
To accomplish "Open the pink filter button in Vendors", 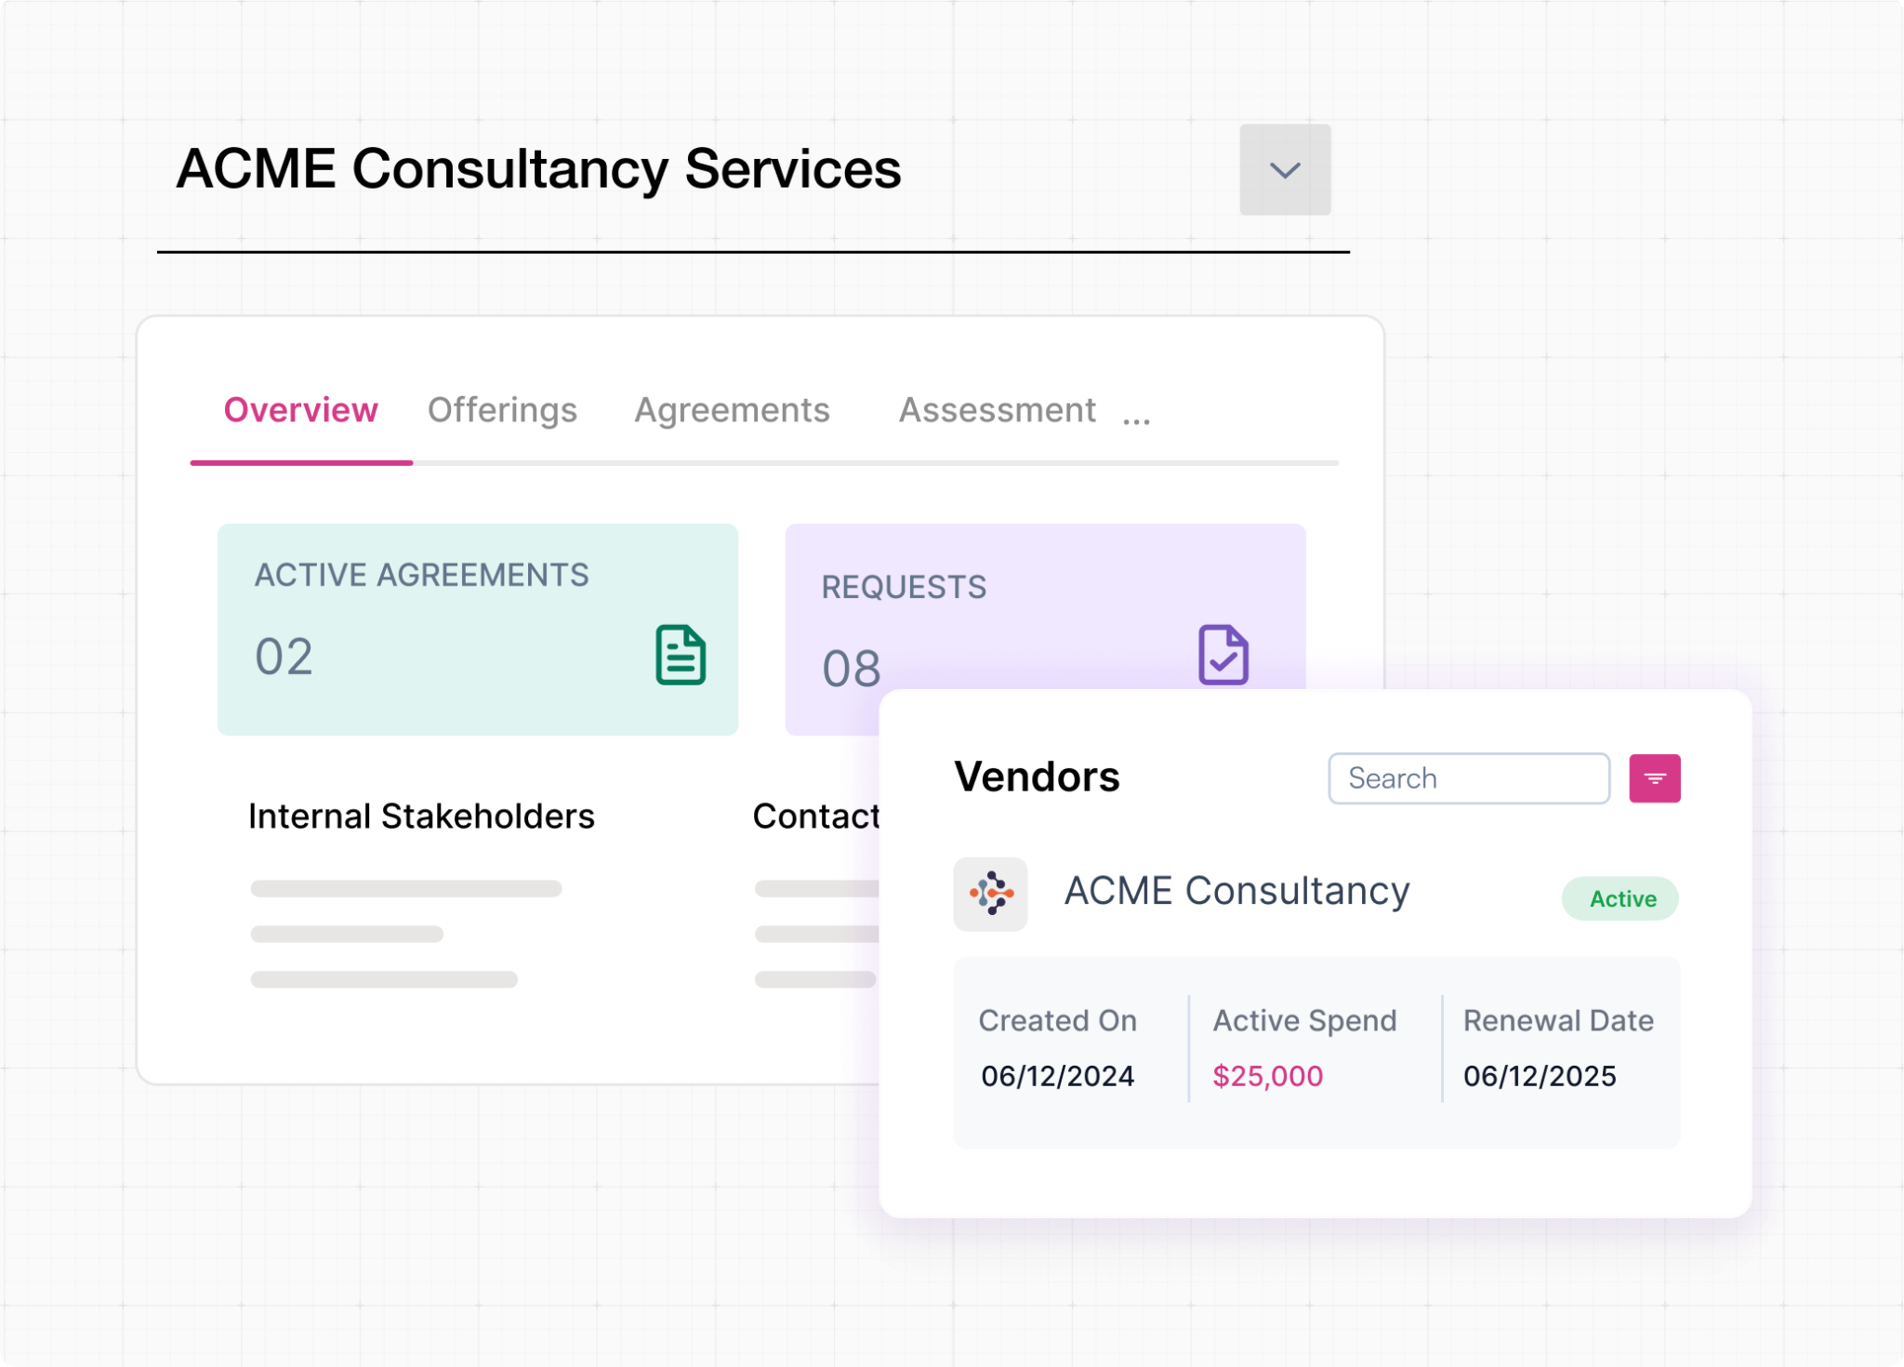I will point(1654,778).
